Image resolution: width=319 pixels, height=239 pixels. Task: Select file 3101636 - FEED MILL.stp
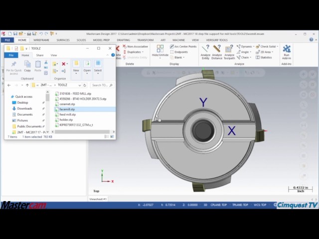click(x=75, y=94)
